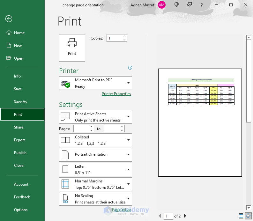Open Feedback in the sidebar
Screen dimensions: 253x221
22,197
